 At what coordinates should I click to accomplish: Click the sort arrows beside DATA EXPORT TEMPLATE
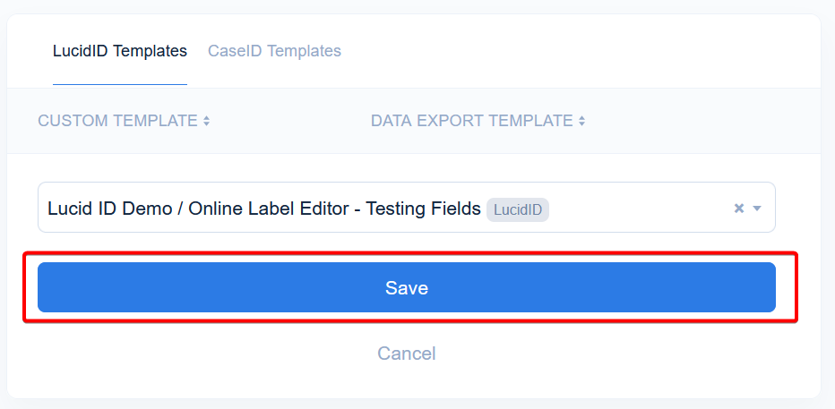coord(581,121)
